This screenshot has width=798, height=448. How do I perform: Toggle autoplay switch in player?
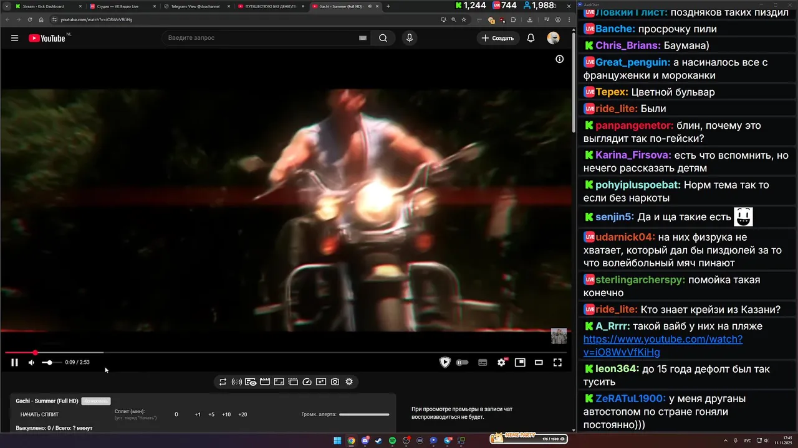[x=462, y=362]
